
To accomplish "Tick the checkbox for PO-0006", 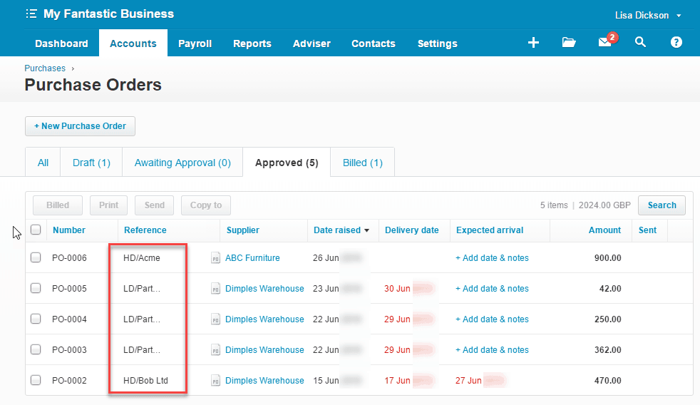I will point(36,257).
